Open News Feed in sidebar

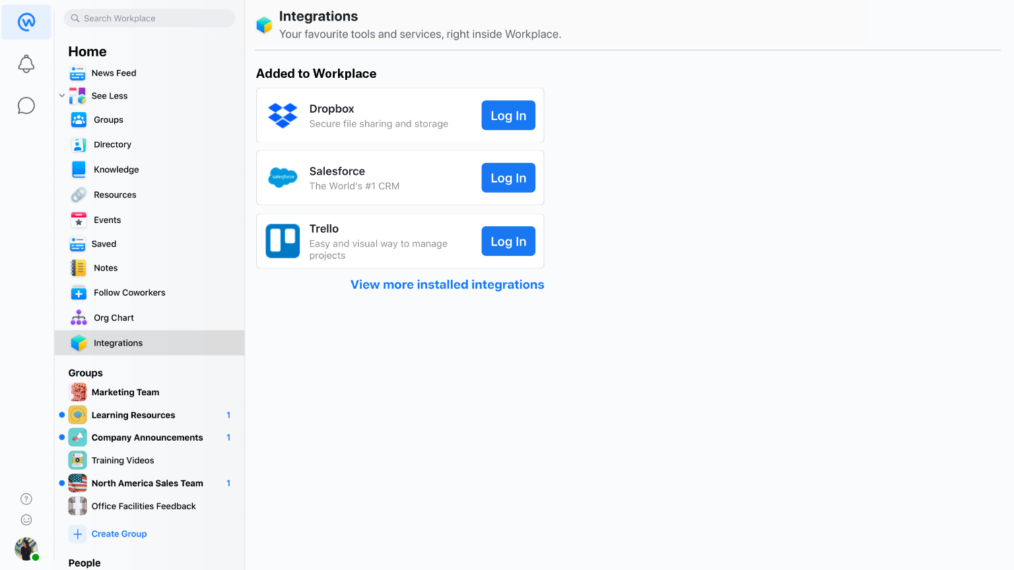pos(114,73)
